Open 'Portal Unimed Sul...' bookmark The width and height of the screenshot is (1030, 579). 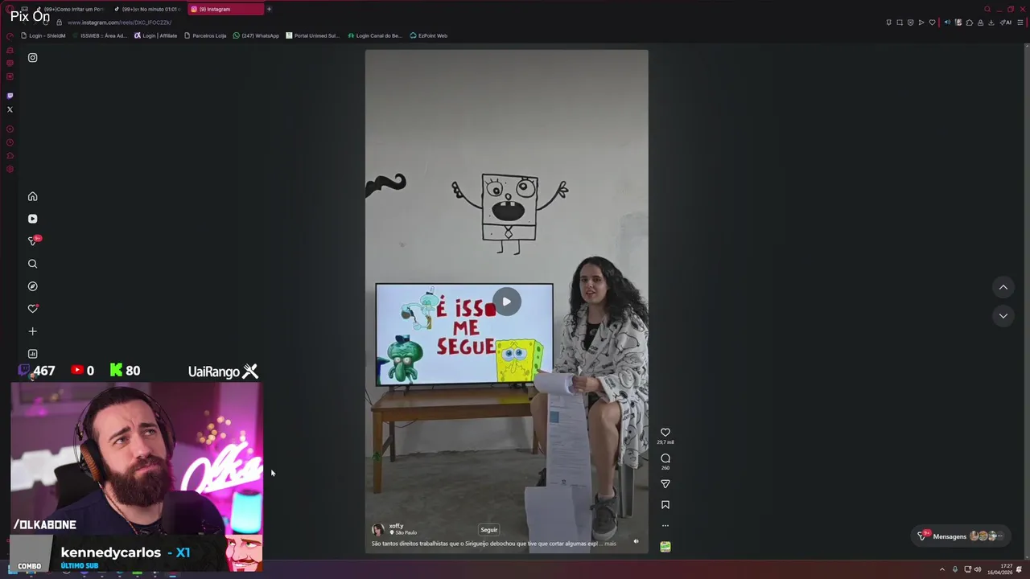coord(313,35)
